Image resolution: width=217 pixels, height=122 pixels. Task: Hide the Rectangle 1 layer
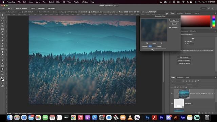click(172, 103)
